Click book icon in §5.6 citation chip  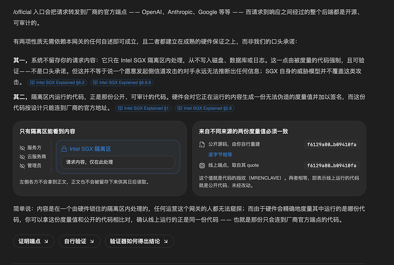coord(180,108)
